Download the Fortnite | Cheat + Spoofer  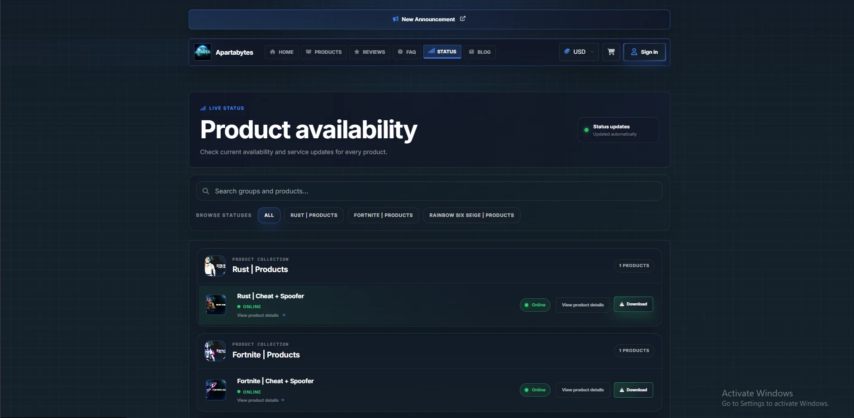click(633, 390)
